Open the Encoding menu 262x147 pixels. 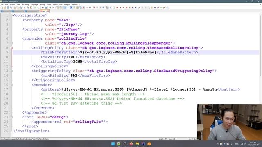coord(25,4)
